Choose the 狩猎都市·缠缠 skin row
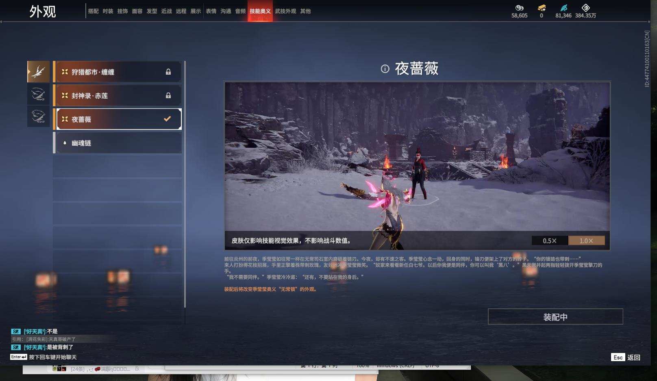This screenshot has height=381, width=657. click(x=117, y=72)
